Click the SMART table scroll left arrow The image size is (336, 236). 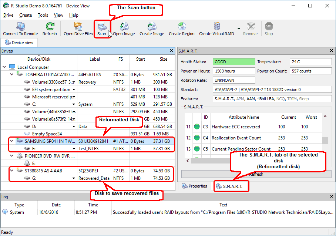click(x=188, y=161)
